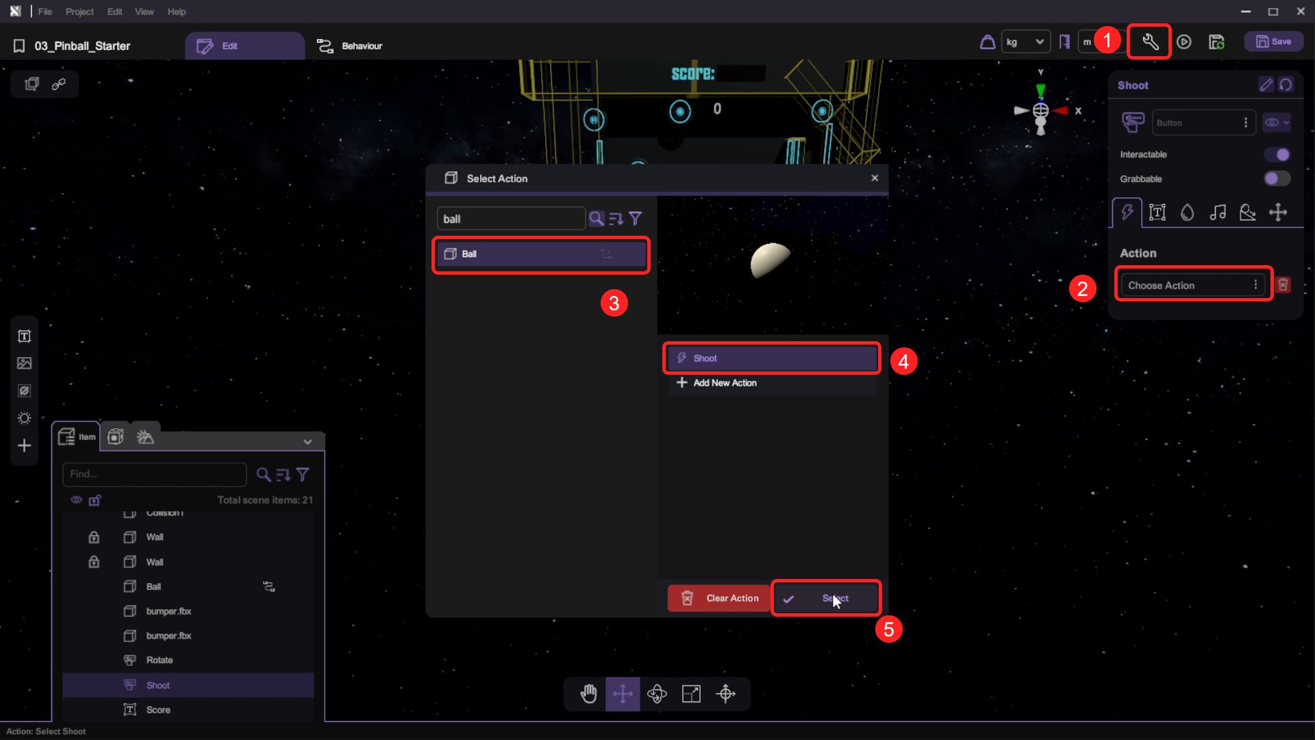Click the Find search field in the Item panel
Image resolution: width=1315 pixels, height=740 pixels.
click(x=155, y=474)
